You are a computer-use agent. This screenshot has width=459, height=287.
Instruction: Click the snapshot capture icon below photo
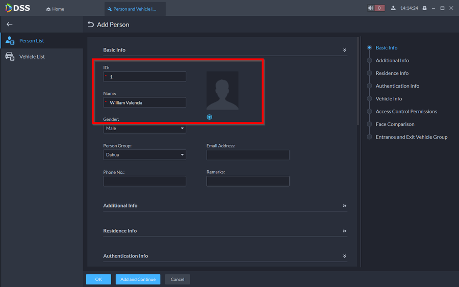(x=209, y=117)
